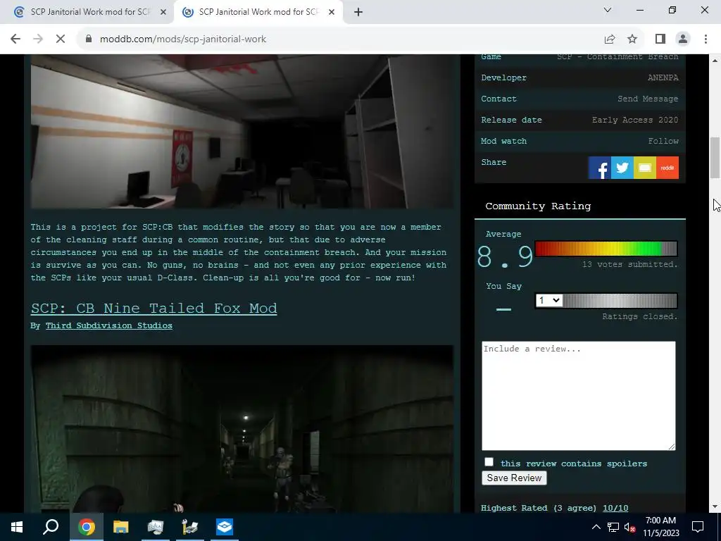Viewport: 721px width, 541px height.
Task: Open the SCP: CB Nine Tailed Fox Mod link
Action: pos(154,309)
